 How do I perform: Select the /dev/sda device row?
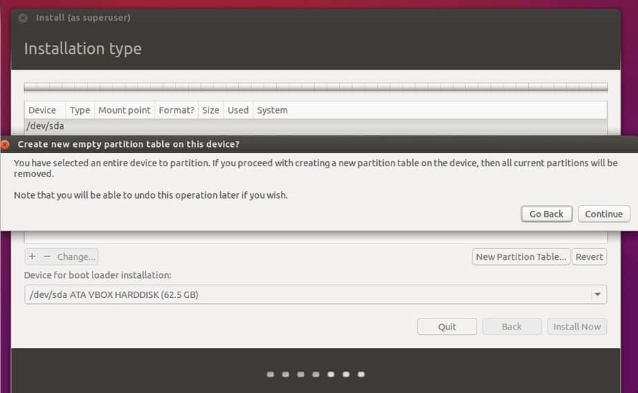316,126
